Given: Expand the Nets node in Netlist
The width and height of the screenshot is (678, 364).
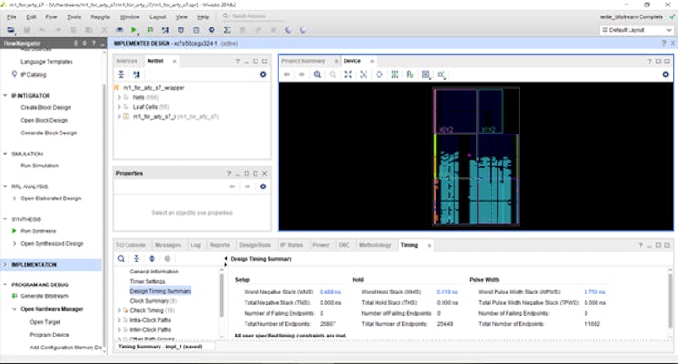Looking at the screenshot, I should click(x=119, y=97).
